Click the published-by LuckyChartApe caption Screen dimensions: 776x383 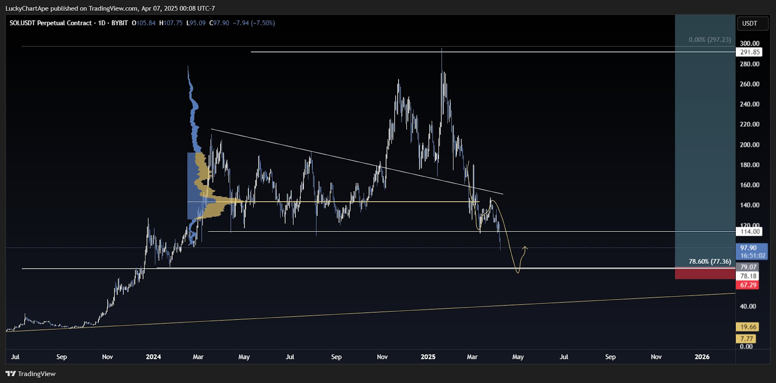coord(110,8)
